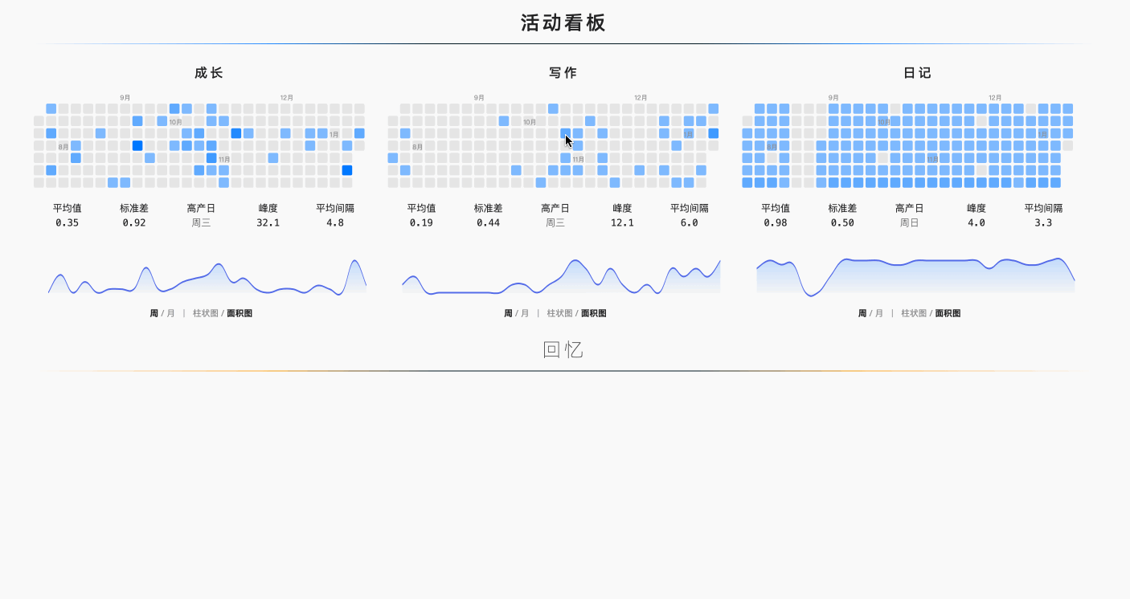Set 日记 chart to 面积图
Viewport: 1130px width, 599px height.
click(948, 314)
